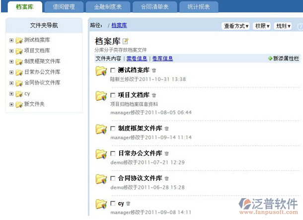Tick the 测试档案库 checkbox

113,70
